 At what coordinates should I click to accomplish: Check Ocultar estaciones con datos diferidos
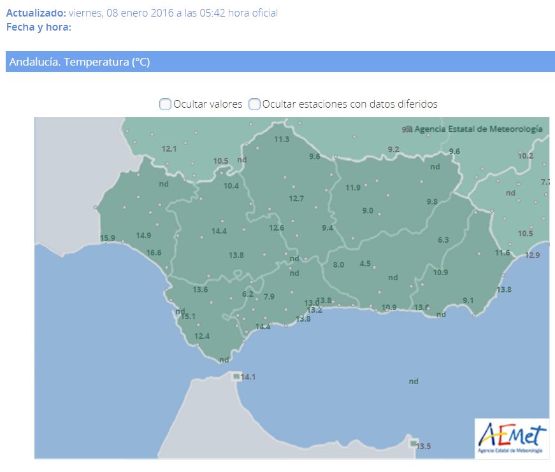[x=254, y=104]
